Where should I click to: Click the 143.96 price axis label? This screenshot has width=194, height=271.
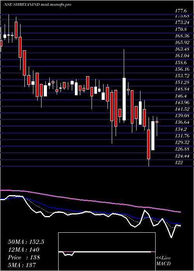pos(182,102)
